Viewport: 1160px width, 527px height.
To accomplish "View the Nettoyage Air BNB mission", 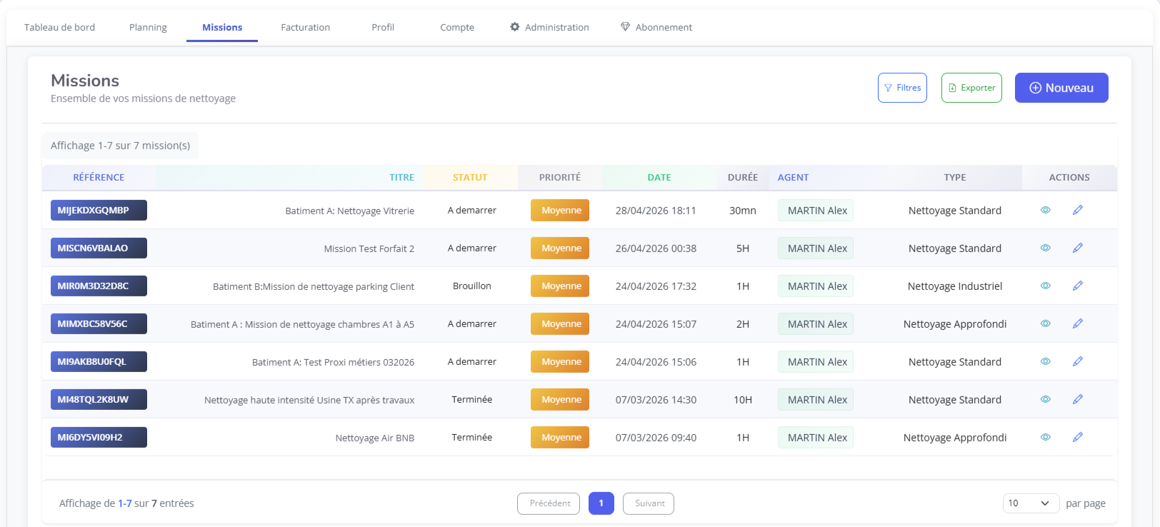I will [x=1045, y=437].
